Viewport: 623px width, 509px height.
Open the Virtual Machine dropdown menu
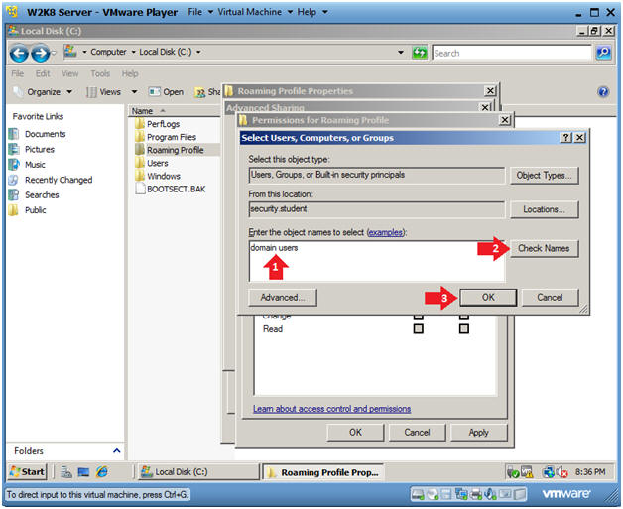tap(255, 12)
